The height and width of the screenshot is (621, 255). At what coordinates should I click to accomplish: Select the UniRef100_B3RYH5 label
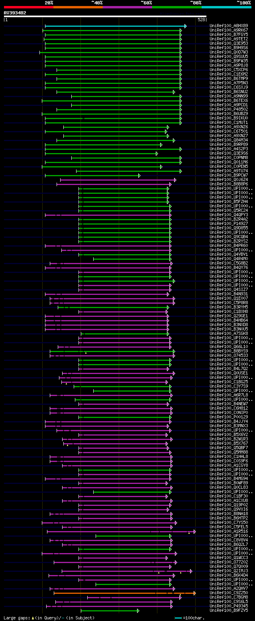coord(229,307)
